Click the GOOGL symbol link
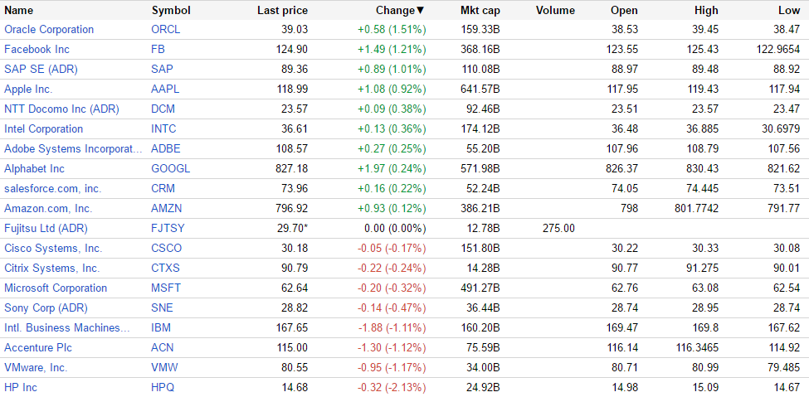809x397 pixels. 170,168
